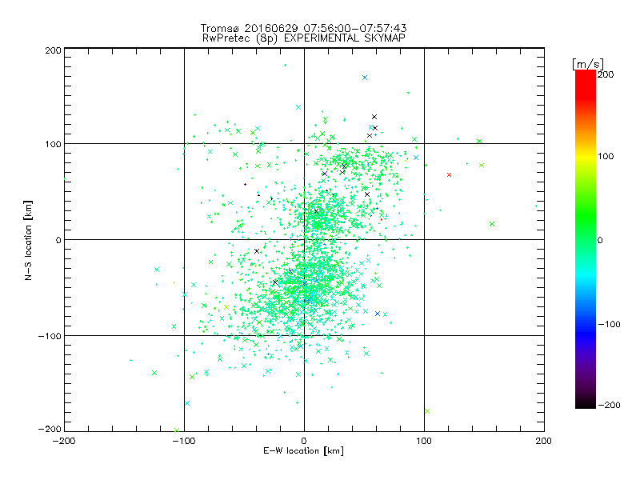Click the y-axis top "200" tick label
This screenshot has height=480, width=640.
click(x=53, y=50)
